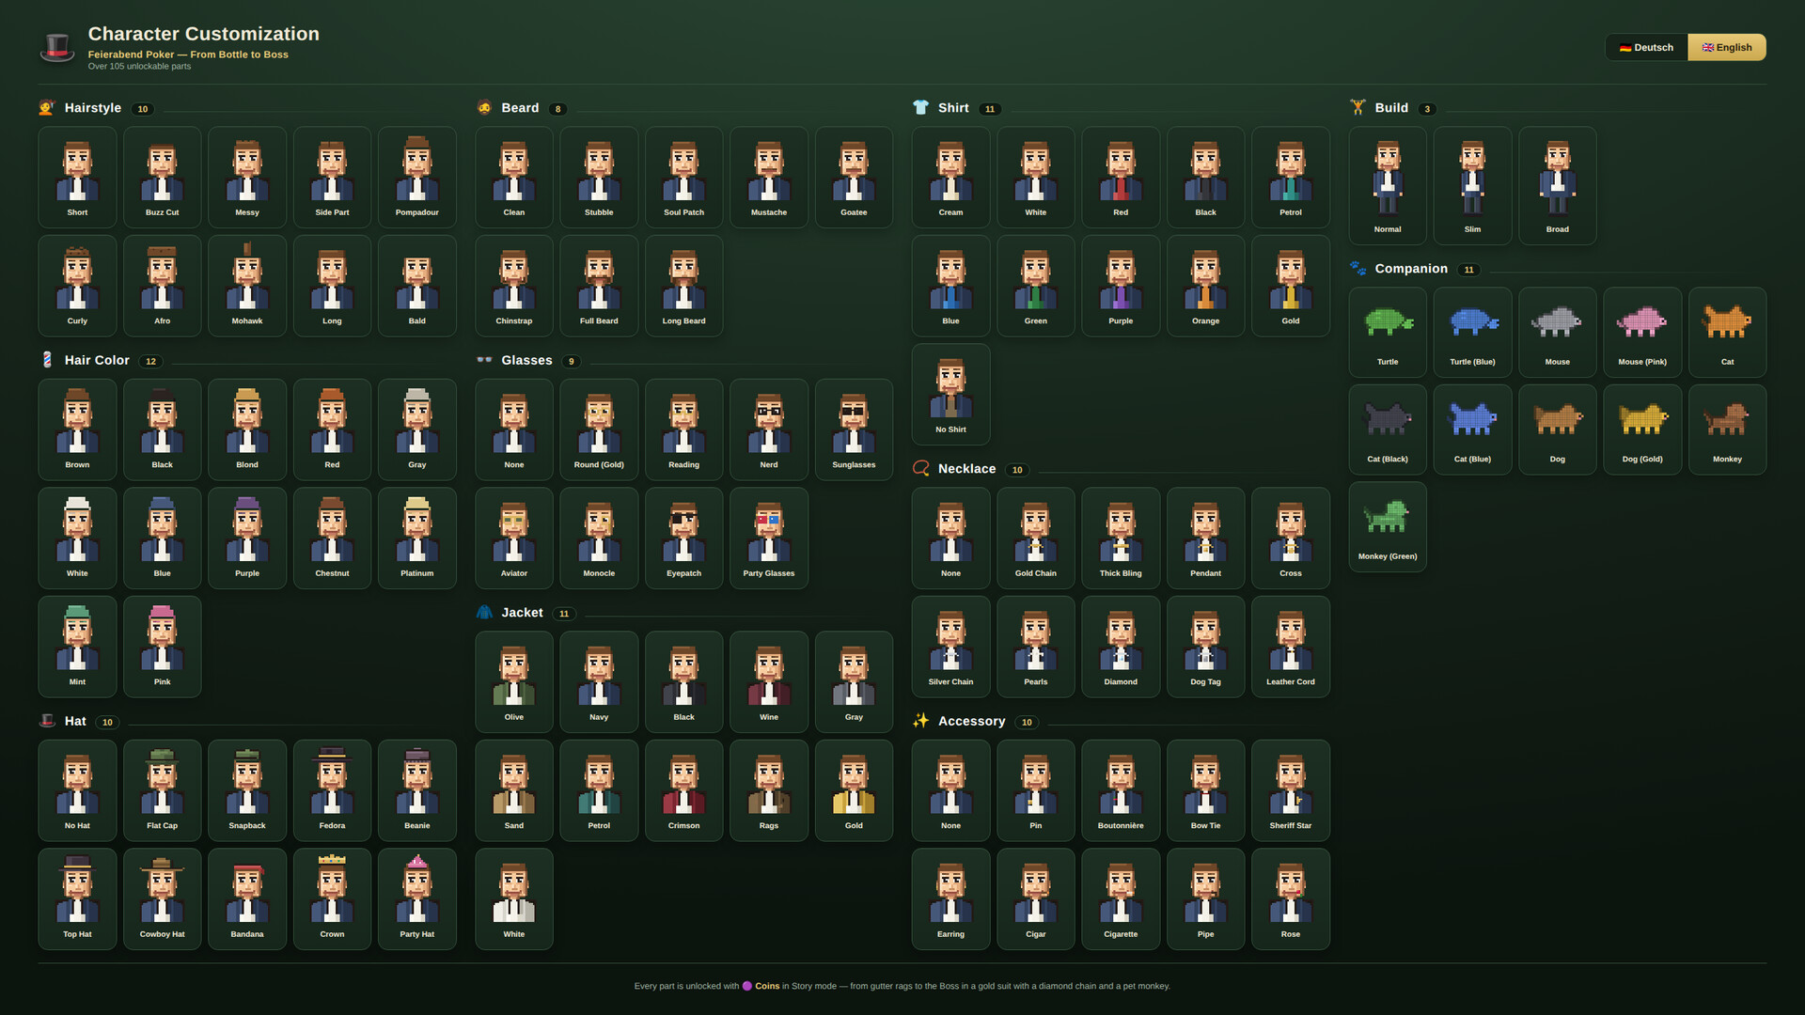
Task: Select the Mohawk hairstyle card
Action: (x=247, y=286)
